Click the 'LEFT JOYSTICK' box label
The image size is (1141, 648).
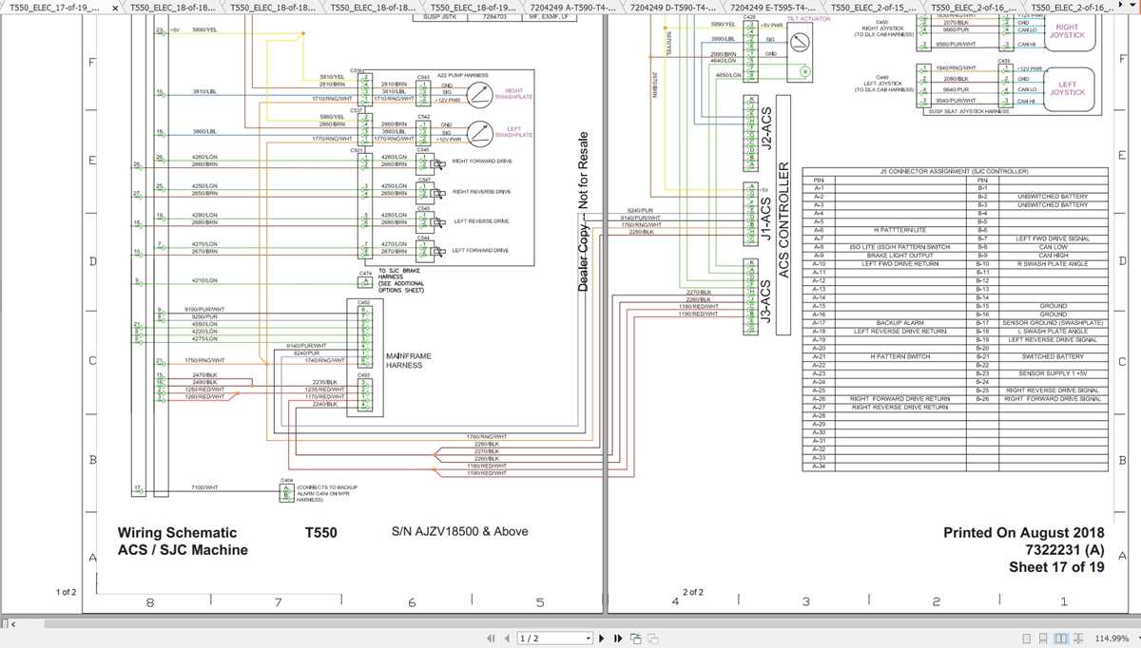tap(1067, 88)
